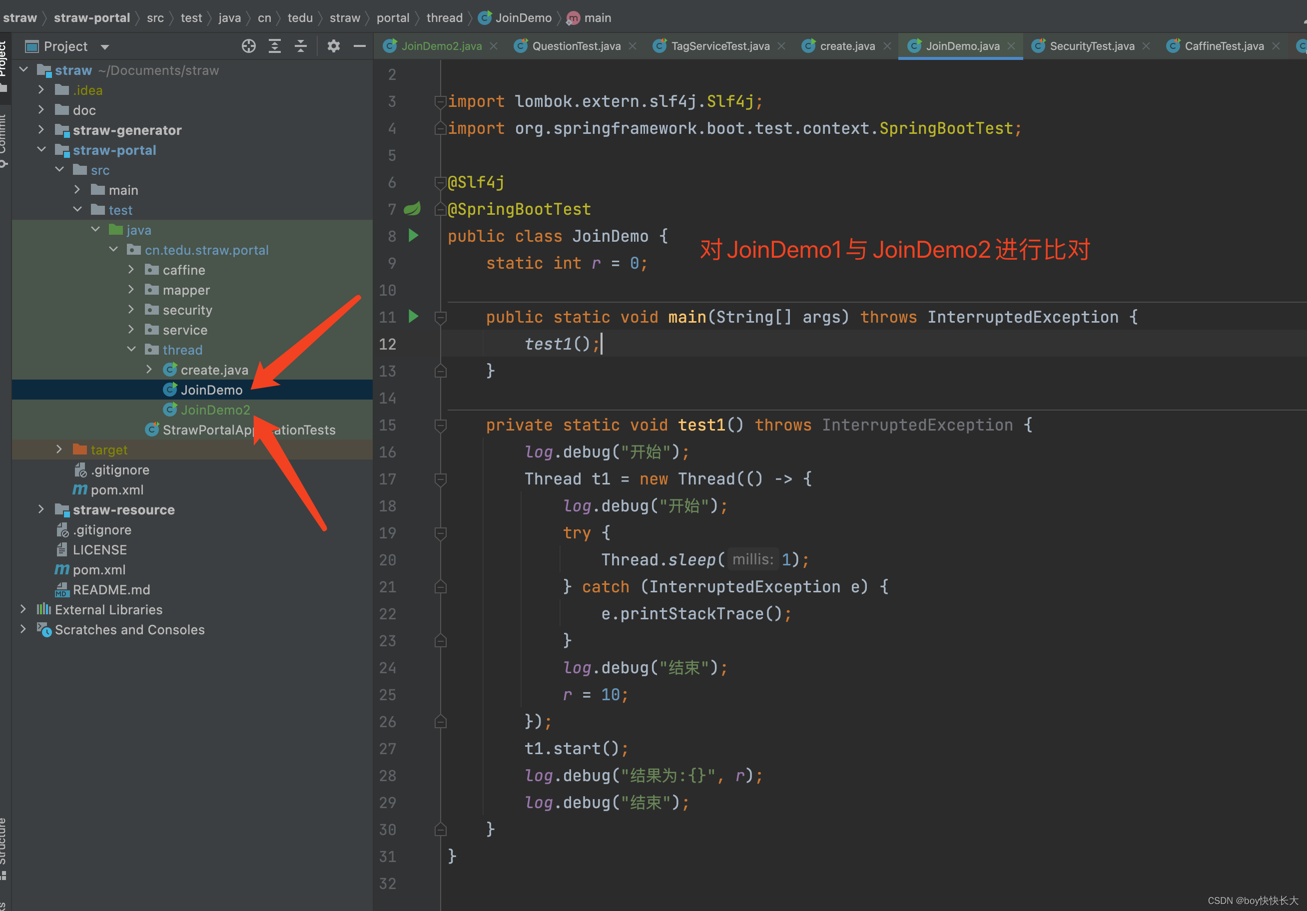
Task: Expand the straw-resource module
Action: pos(41,509)
